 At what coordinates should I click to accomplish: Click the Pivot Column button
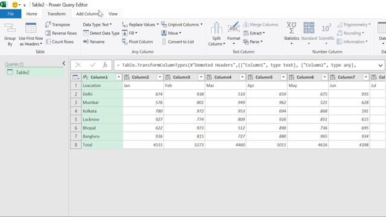(x=138, y=42)
